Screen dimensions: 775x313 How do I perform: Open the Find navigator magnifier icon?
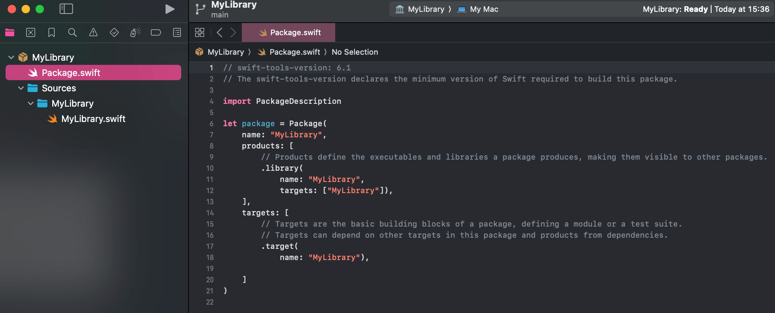pos(72,32)
